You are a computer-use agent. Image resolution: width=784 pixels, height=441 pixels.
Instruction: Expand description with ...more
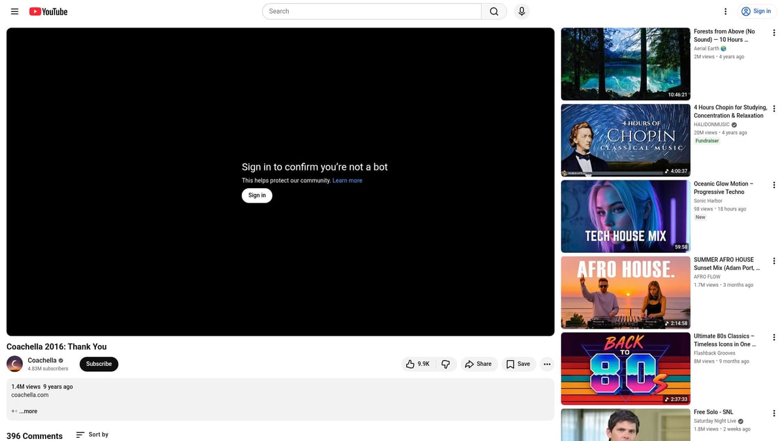tap(28, 411)
